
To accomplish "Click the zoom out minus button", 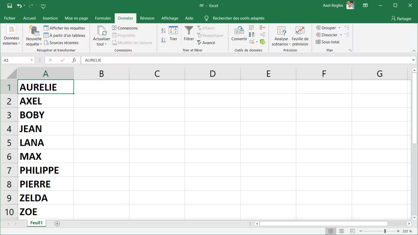I will coord(361,231).
